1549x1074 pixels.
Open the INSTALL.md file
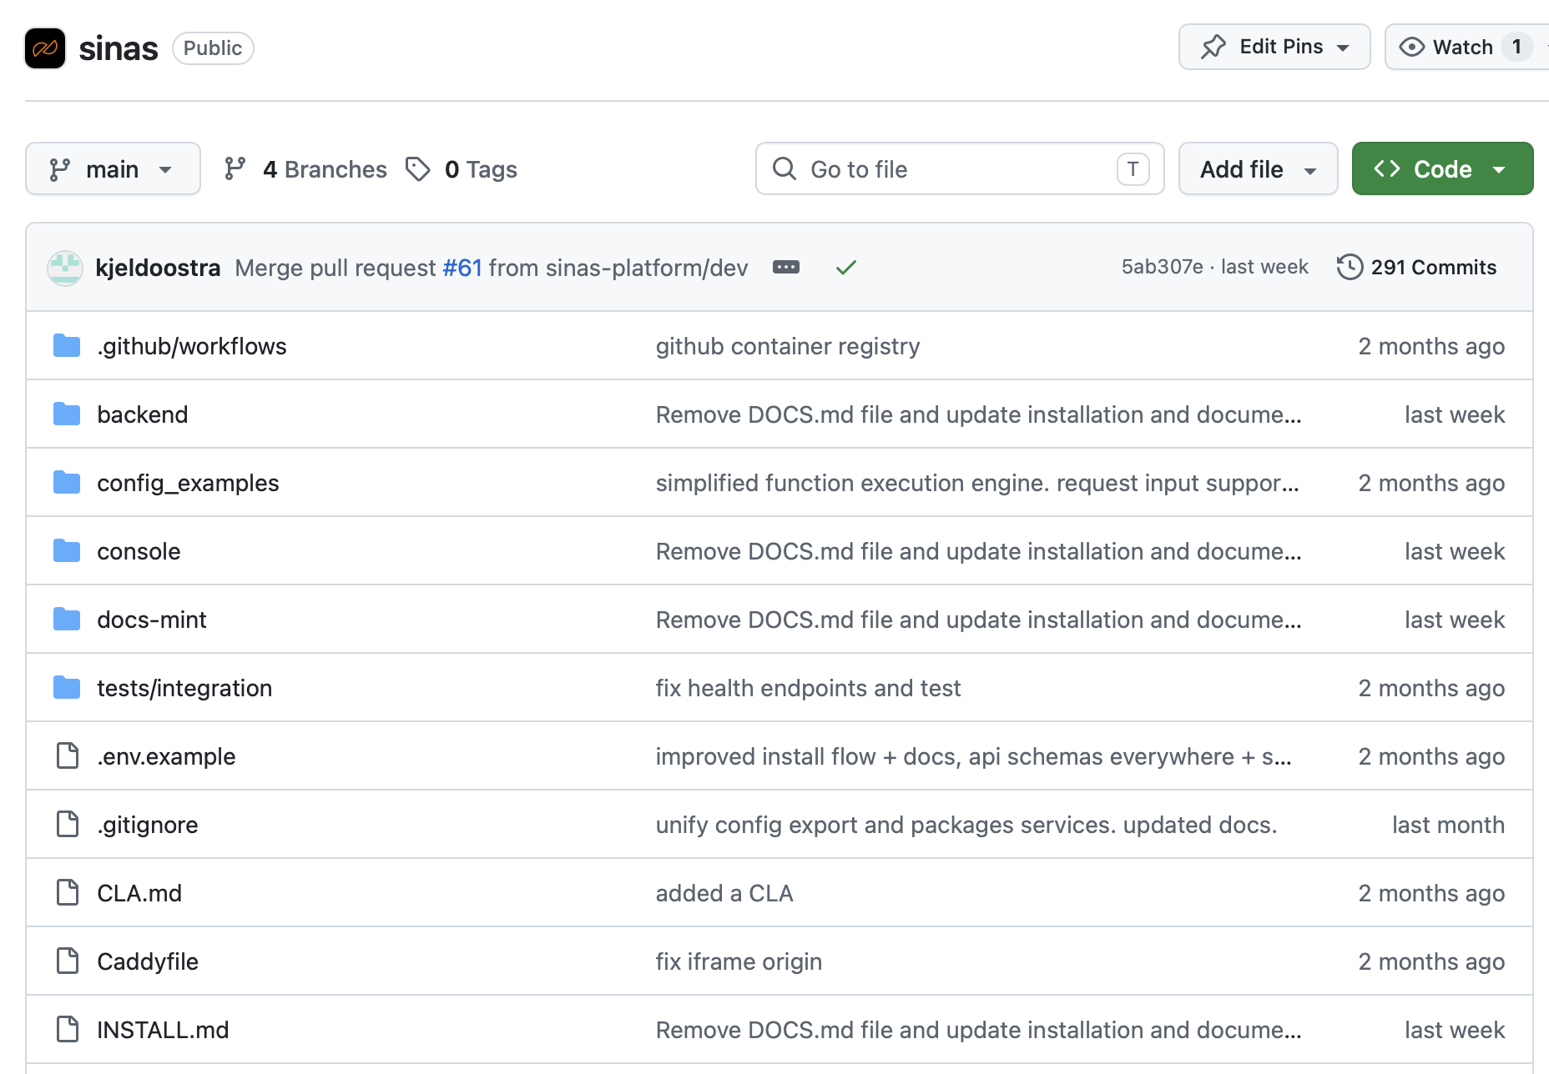163,1030
